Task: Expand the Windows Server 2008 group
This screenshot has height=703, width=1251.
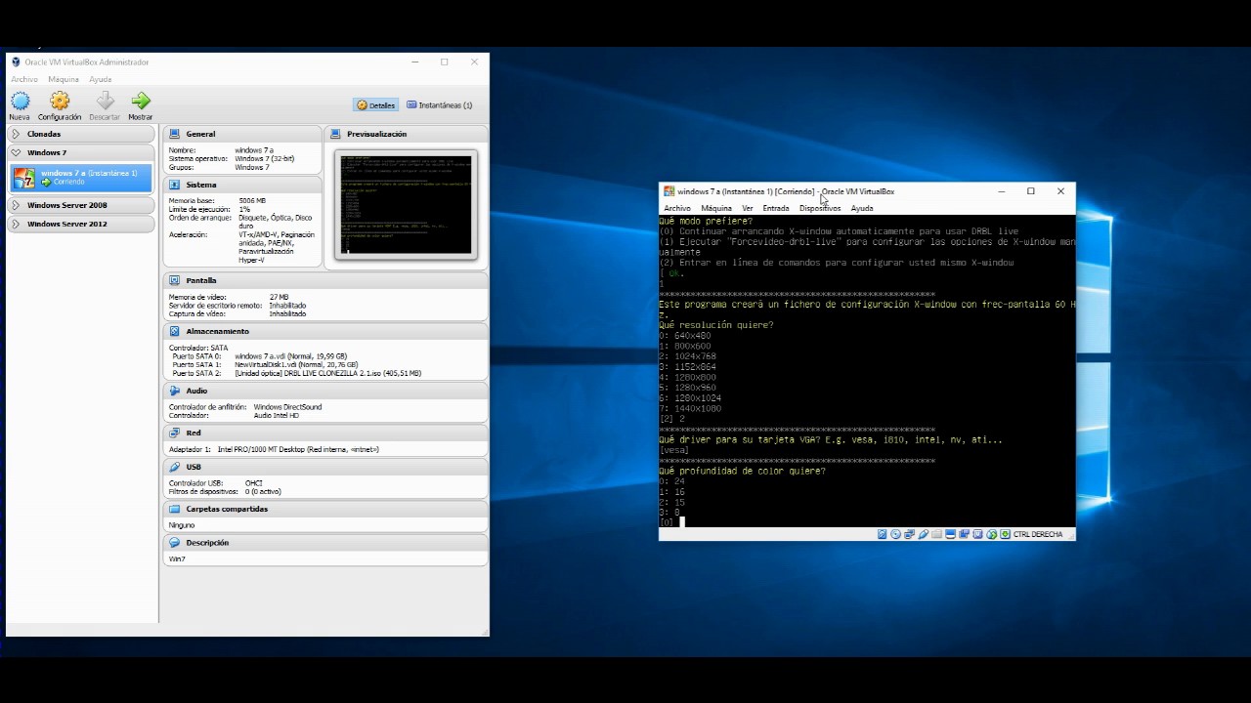Action: pos(17,205)
